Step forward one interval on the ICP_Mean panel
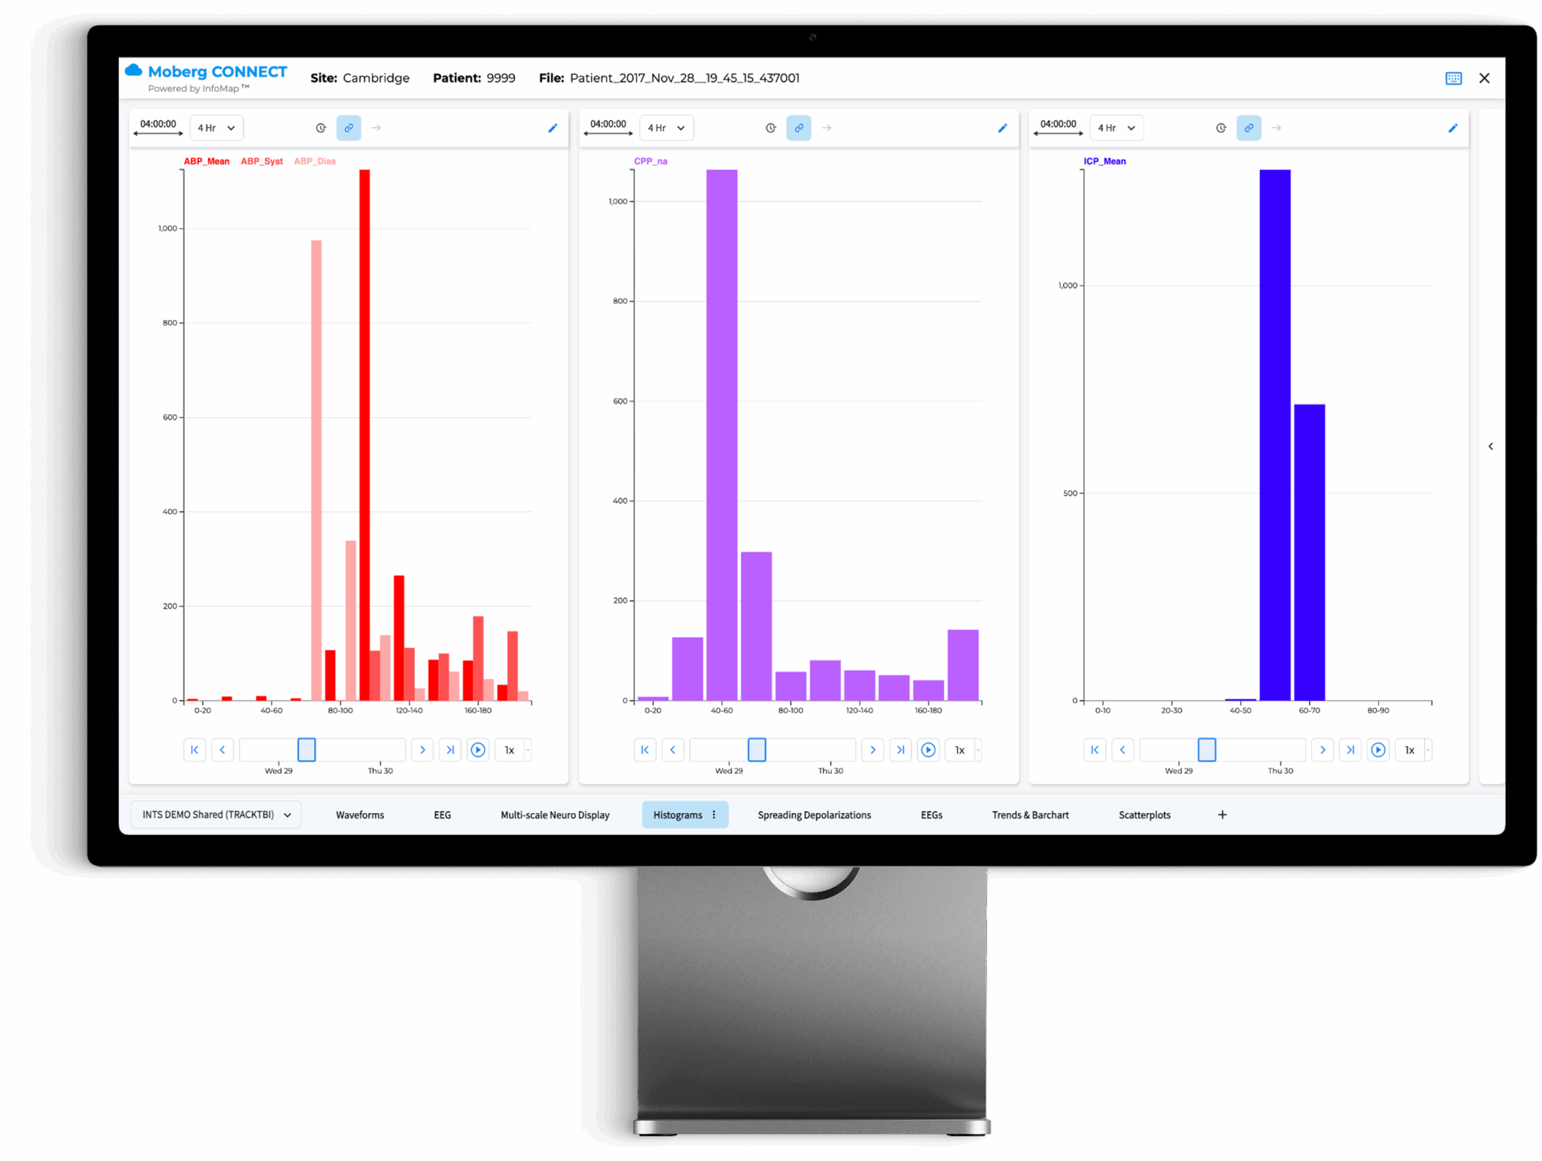 [1323, 750]
